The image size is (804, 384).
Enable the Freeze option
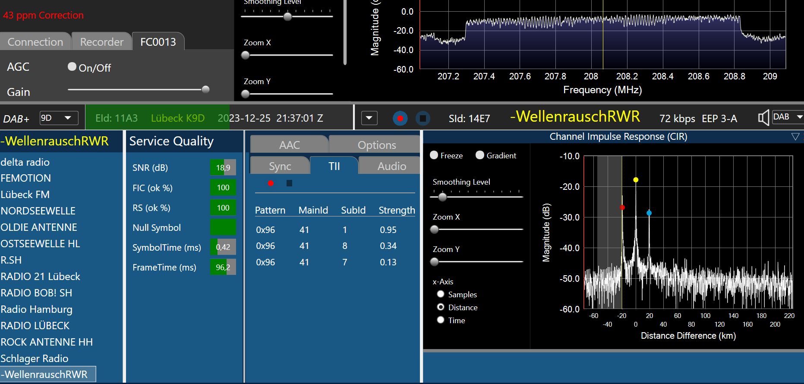(434, 155)
